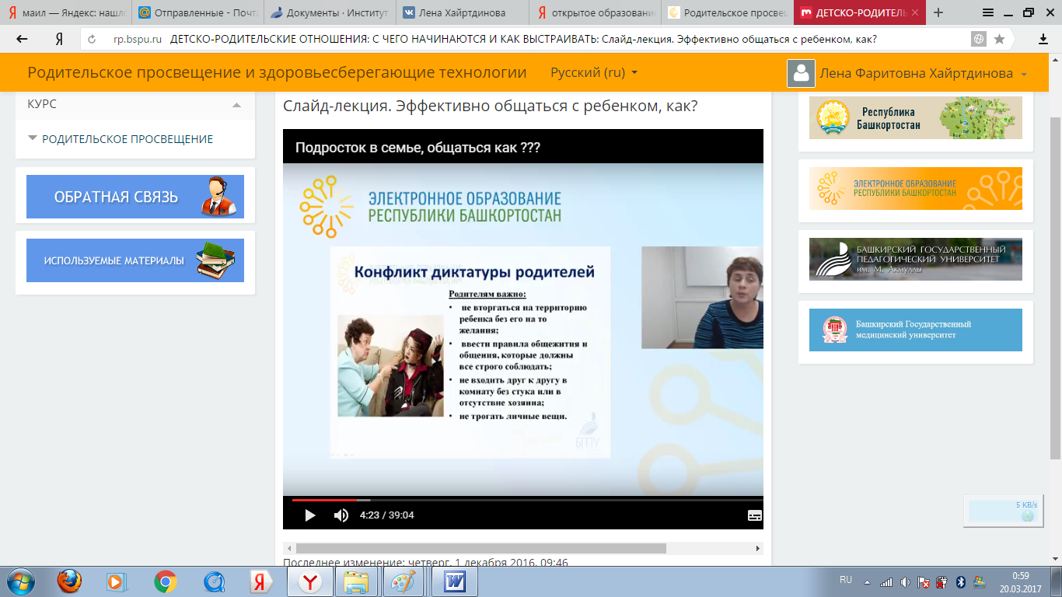Image resolution: width=1062 pixels, height=597 pixels.
Task: Collapse the КУРС block arrow
Action: point(237,104)
